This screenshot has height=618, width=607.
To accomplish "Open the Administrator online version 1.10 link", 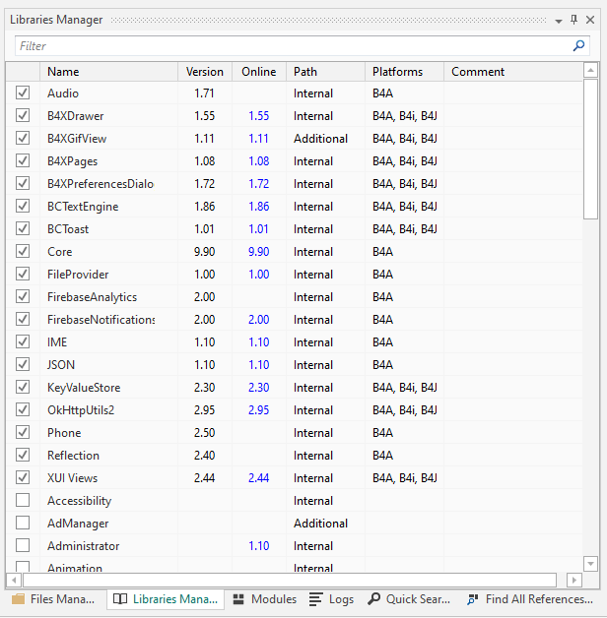I will coord(259,546).
